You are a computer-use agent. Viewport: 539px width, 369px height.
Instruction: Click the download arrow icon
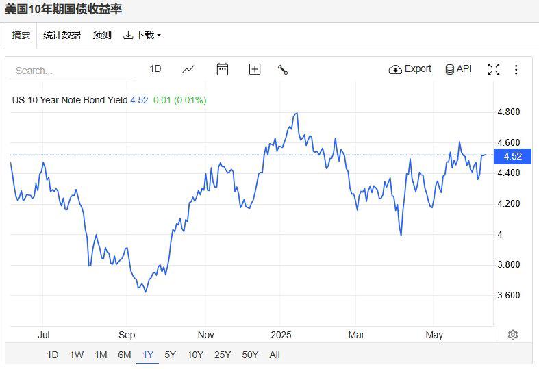[x=128, y=35]
